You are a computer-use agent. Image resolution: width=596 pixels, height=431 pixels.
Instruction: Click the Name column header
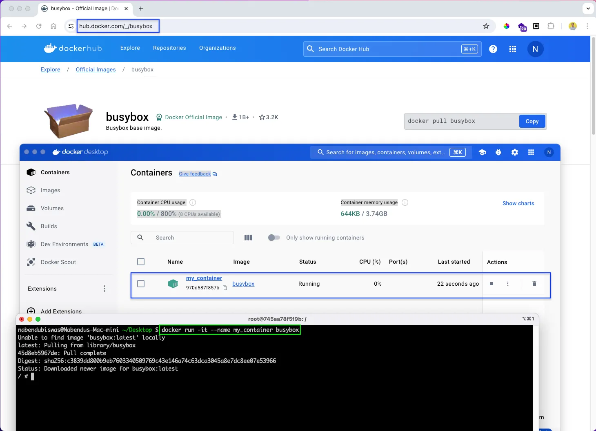175,262
